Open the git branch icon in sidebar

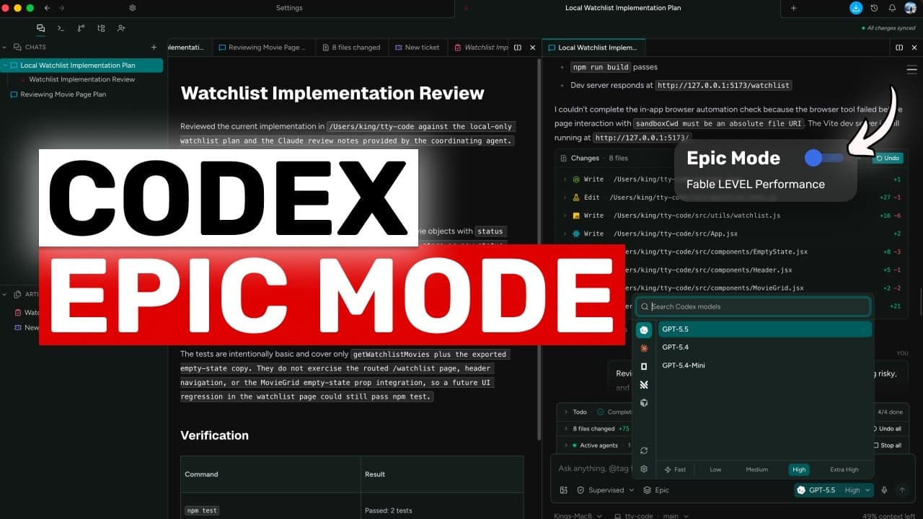coord(81,28)
